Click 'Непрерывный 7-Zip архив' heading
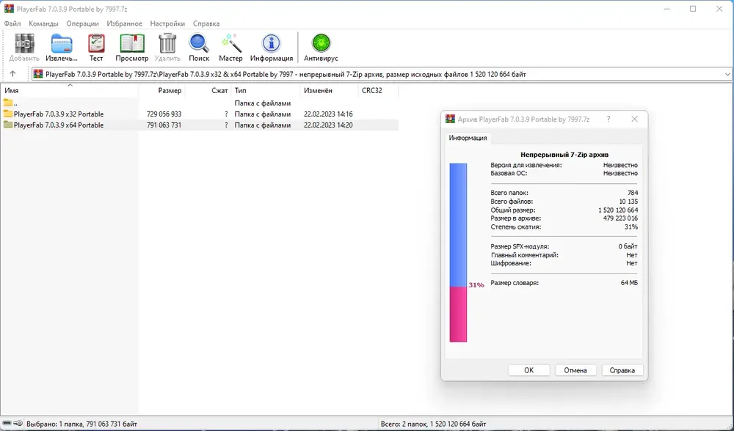This screenshot has height=431, width=734. coord(564,155)
